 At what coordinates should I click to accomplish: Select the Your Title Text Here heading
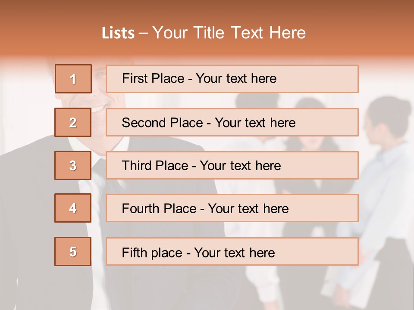pos(229,33)
